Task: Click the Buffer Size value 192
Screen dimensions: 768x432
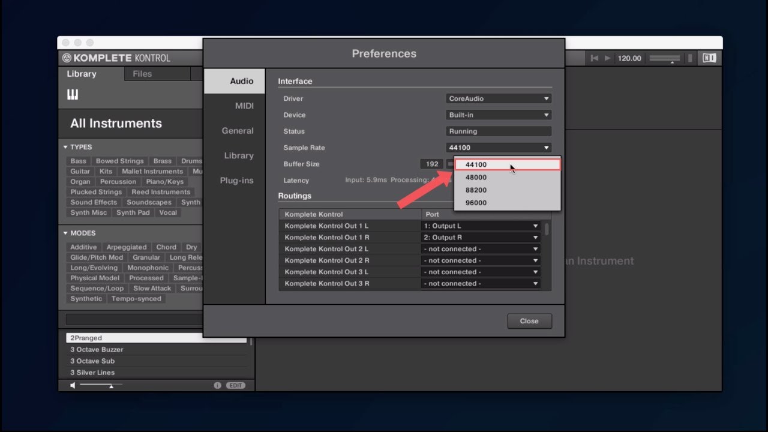Action: (x=432, y=164)
